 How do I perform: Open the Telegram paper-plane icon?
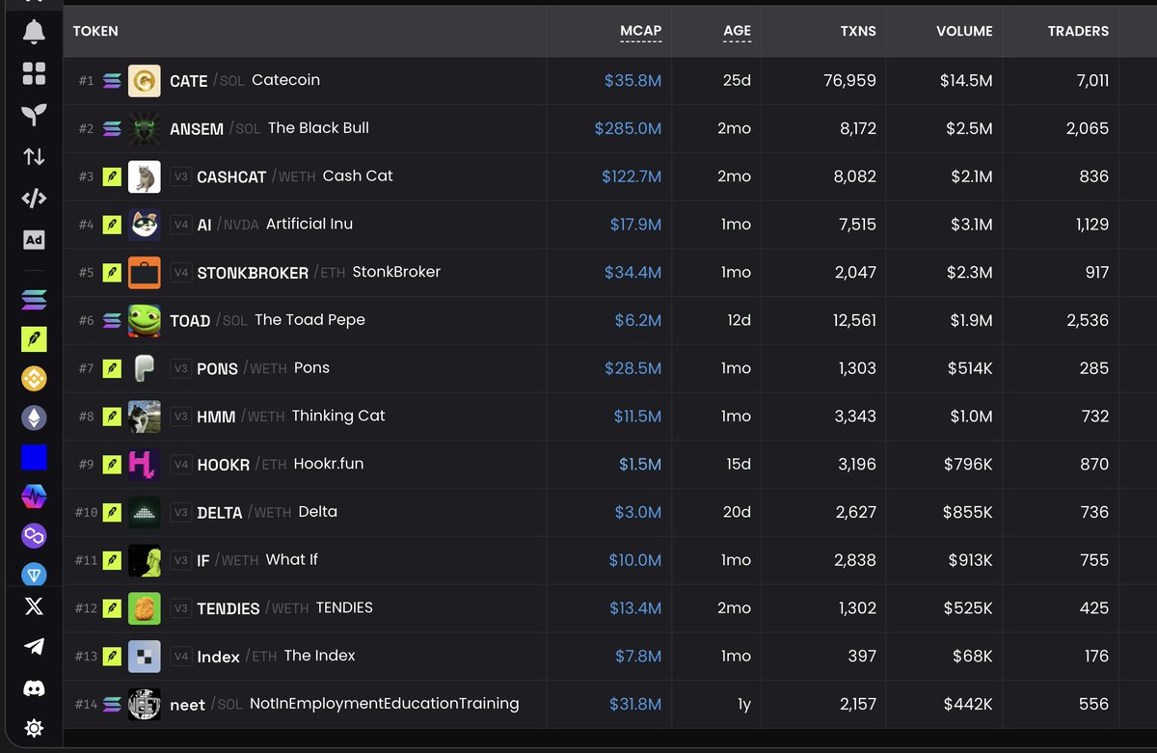click(34, 647)
